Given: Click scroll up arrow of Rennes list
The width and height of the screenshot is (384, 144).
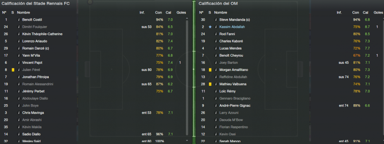Looking at the screenshot, I should coord(187,18).
